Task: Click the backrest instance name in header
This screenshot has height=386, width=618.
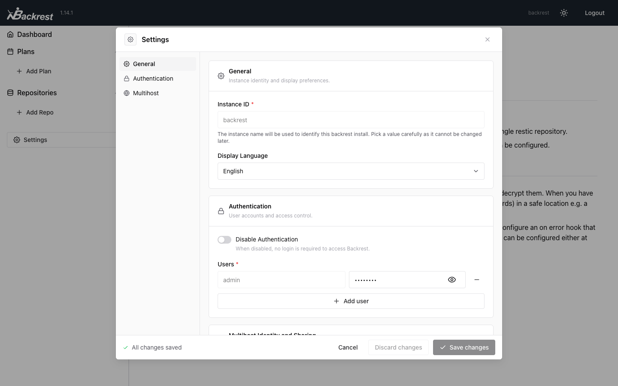Action: [x=539, y=13]
